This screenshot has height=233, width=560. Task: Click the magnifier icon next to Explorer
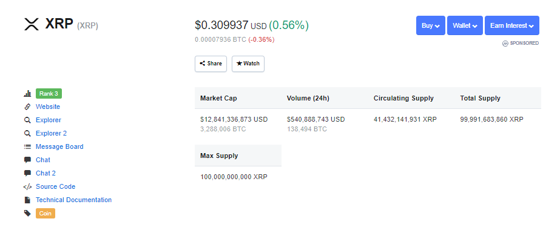click(27, 120)
